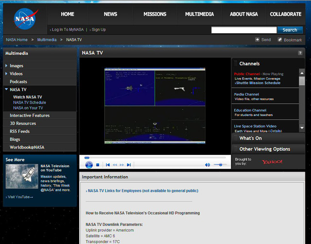Adjust the volume slider
The width and height of the screenshot is (311, 244).
pyautogui.click(x=220, y=165)
